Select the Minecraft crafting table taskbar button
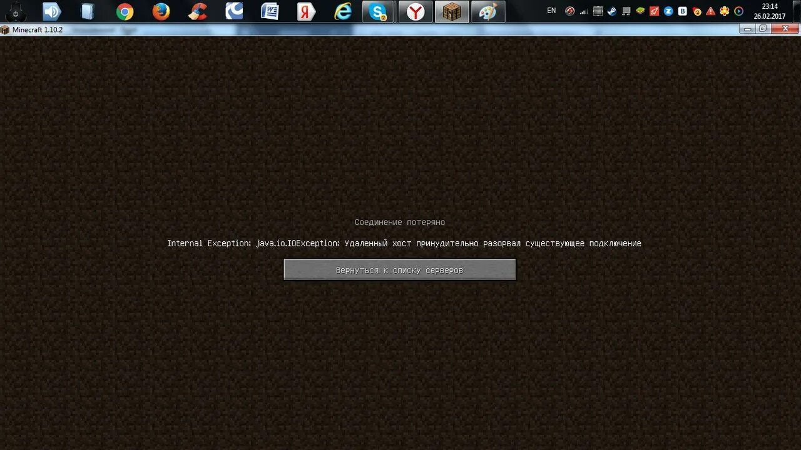Screen dimensions: 801x450 pyautogui.click(x=452, y=11)
